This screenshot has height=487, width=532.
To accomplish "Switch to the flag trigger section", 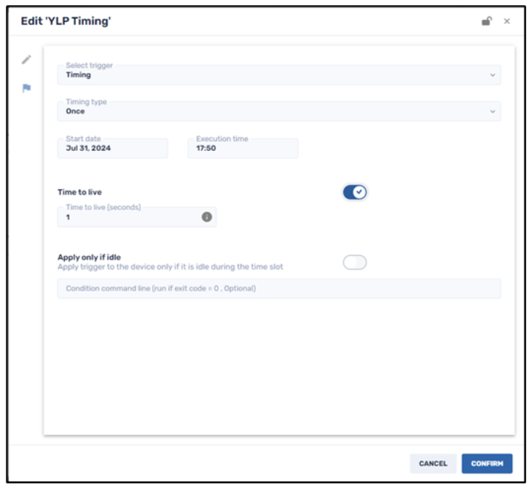I will coord(26,89).
